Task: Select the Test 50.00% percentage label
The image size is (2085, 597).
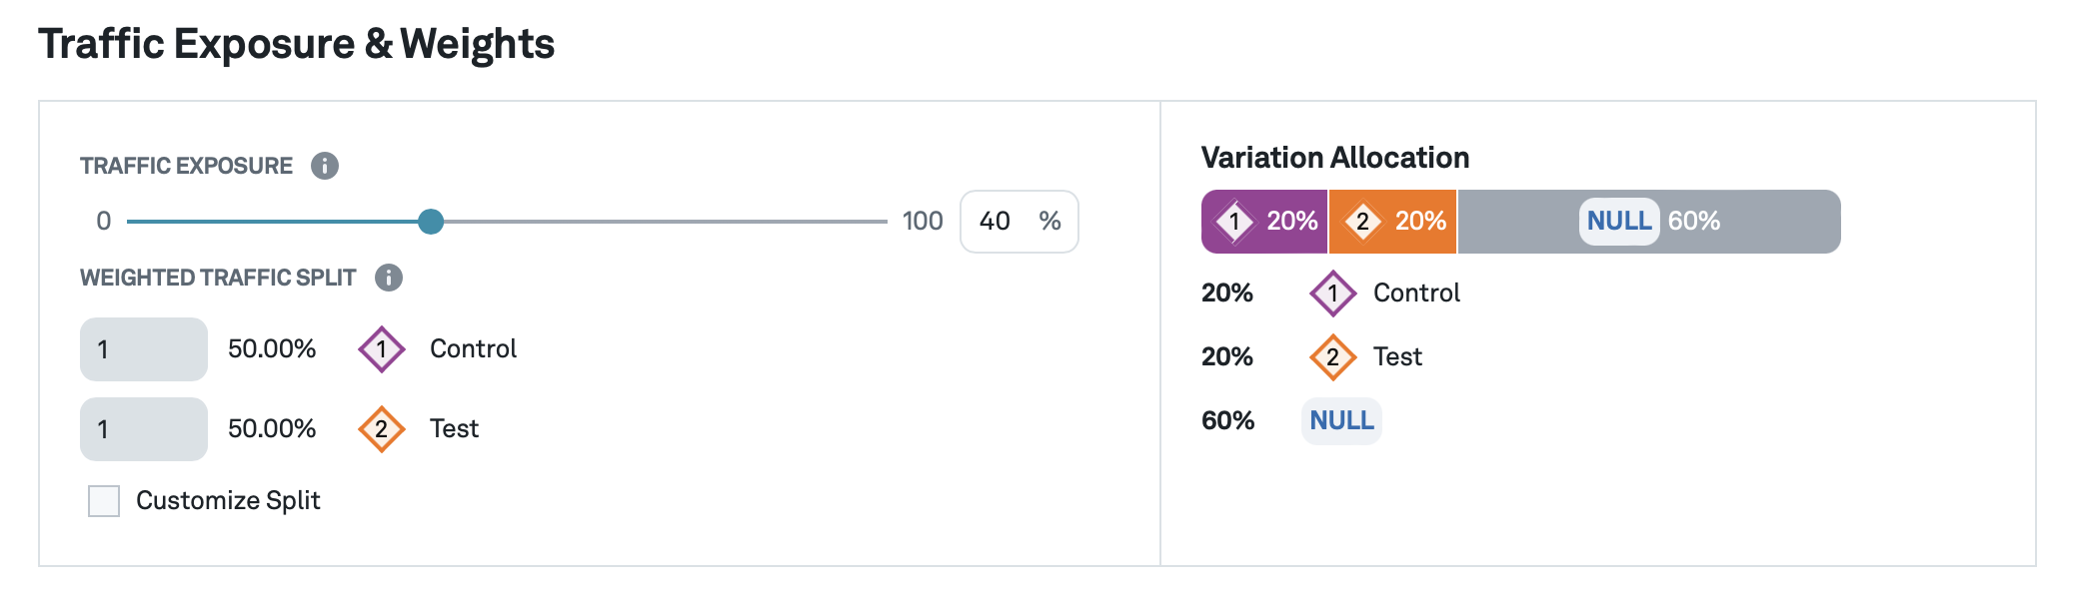Action: click(272, 428)
